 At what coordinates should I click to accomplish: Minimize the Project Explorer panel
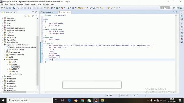pyautogui.click(x=33, y=12)
